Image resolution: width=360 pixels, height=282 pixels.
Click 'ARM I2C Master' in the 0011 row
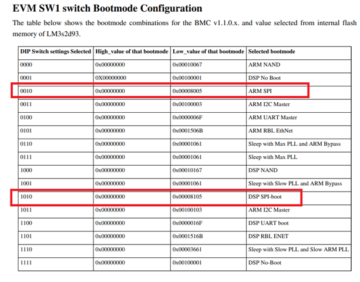pos(269,104)
